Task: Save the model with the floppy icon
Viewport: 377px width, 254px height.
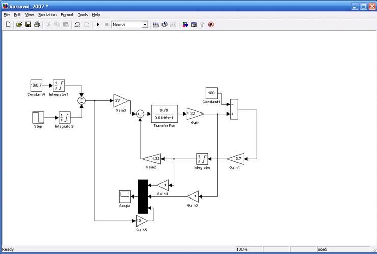Action: [28, 24]
